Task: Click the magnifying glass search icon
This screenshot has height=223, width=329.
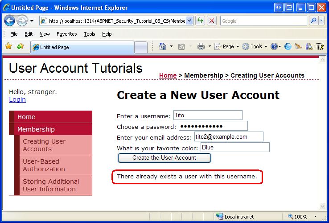Action: pyautogui.click(x=314, y=21)
